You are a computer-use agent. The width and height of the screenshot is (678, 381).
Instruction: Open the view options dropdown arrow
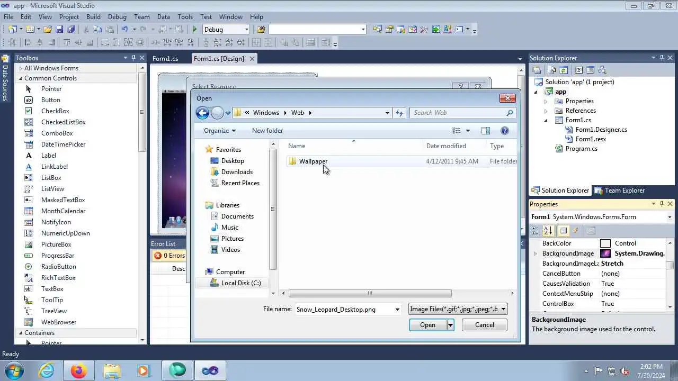468,131
